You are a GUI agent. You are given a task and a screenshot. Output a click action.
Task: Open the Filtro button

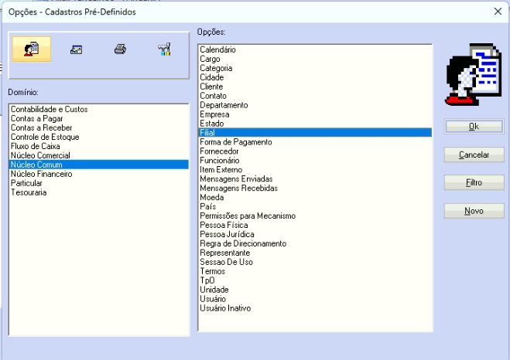click(474, 182)
